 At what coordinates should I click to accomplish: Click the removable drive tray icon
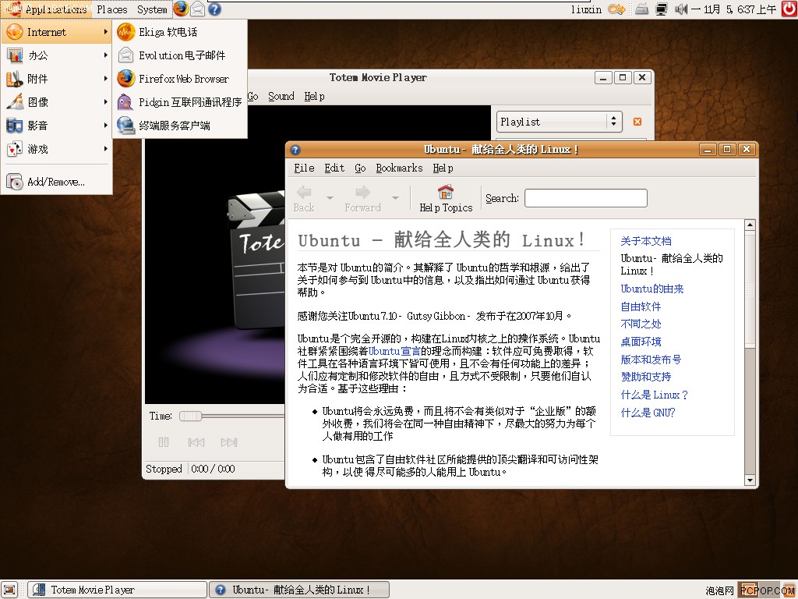642,9
